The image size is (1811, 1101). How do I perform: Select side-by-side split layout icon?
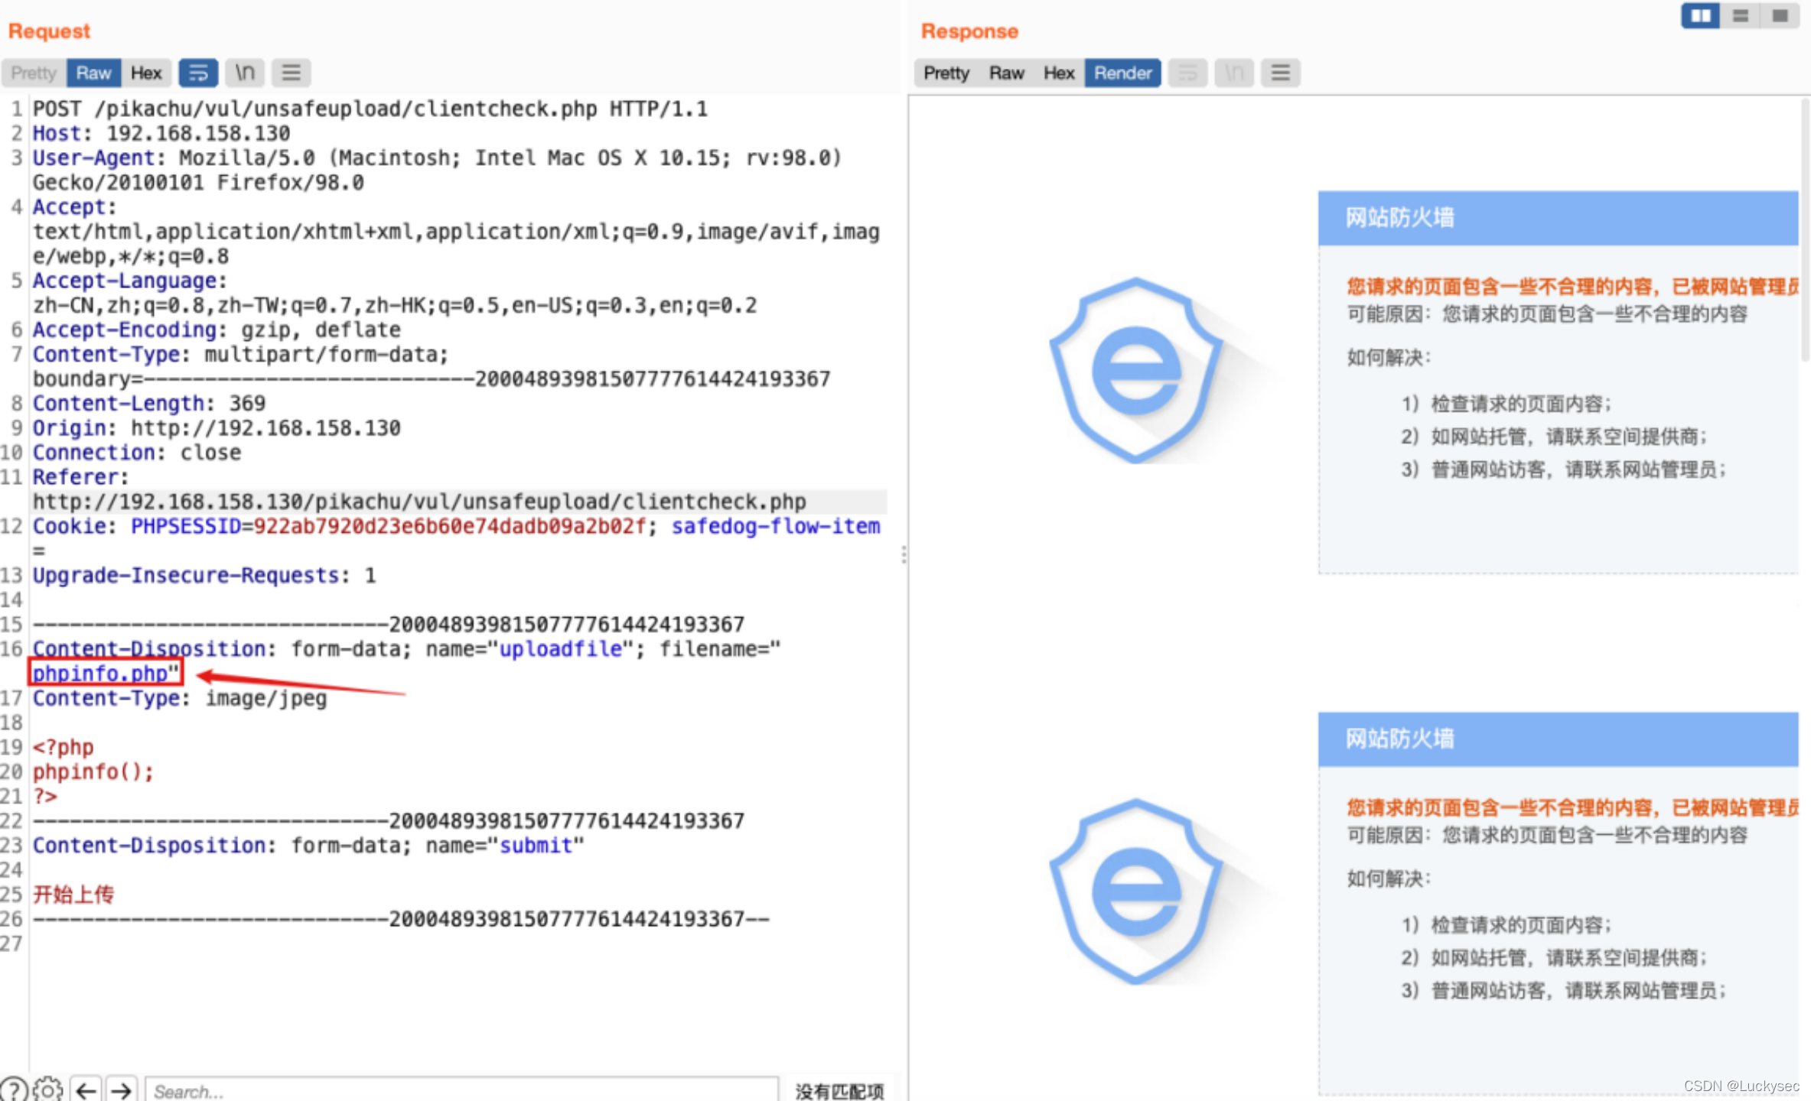[x=1700, y=15]
